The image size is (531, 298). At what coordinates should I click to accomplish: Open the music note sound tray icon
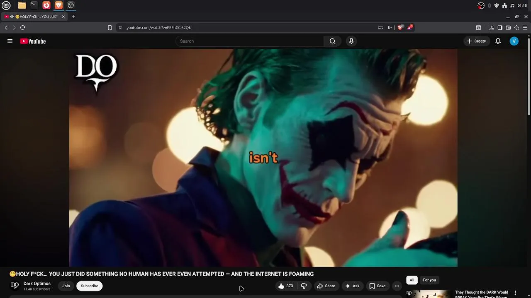[512, 5]
